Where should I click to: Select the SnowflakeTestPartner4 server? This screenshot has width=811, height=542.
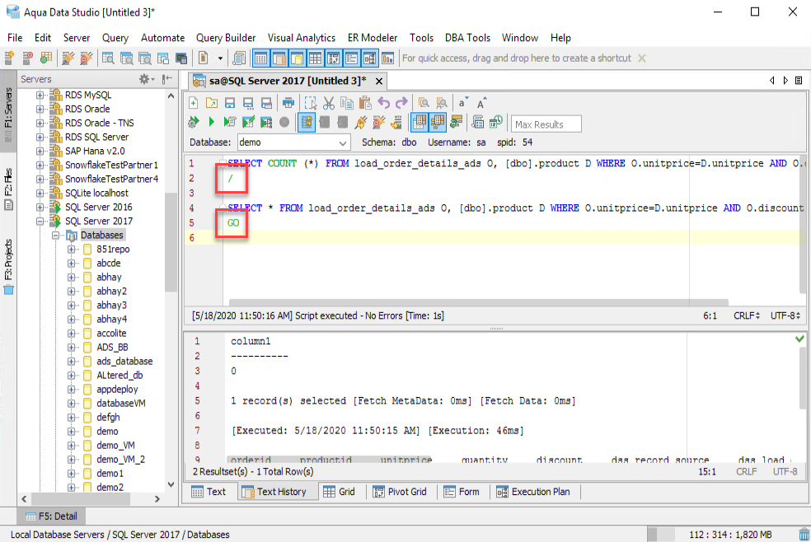coord(112,179)
